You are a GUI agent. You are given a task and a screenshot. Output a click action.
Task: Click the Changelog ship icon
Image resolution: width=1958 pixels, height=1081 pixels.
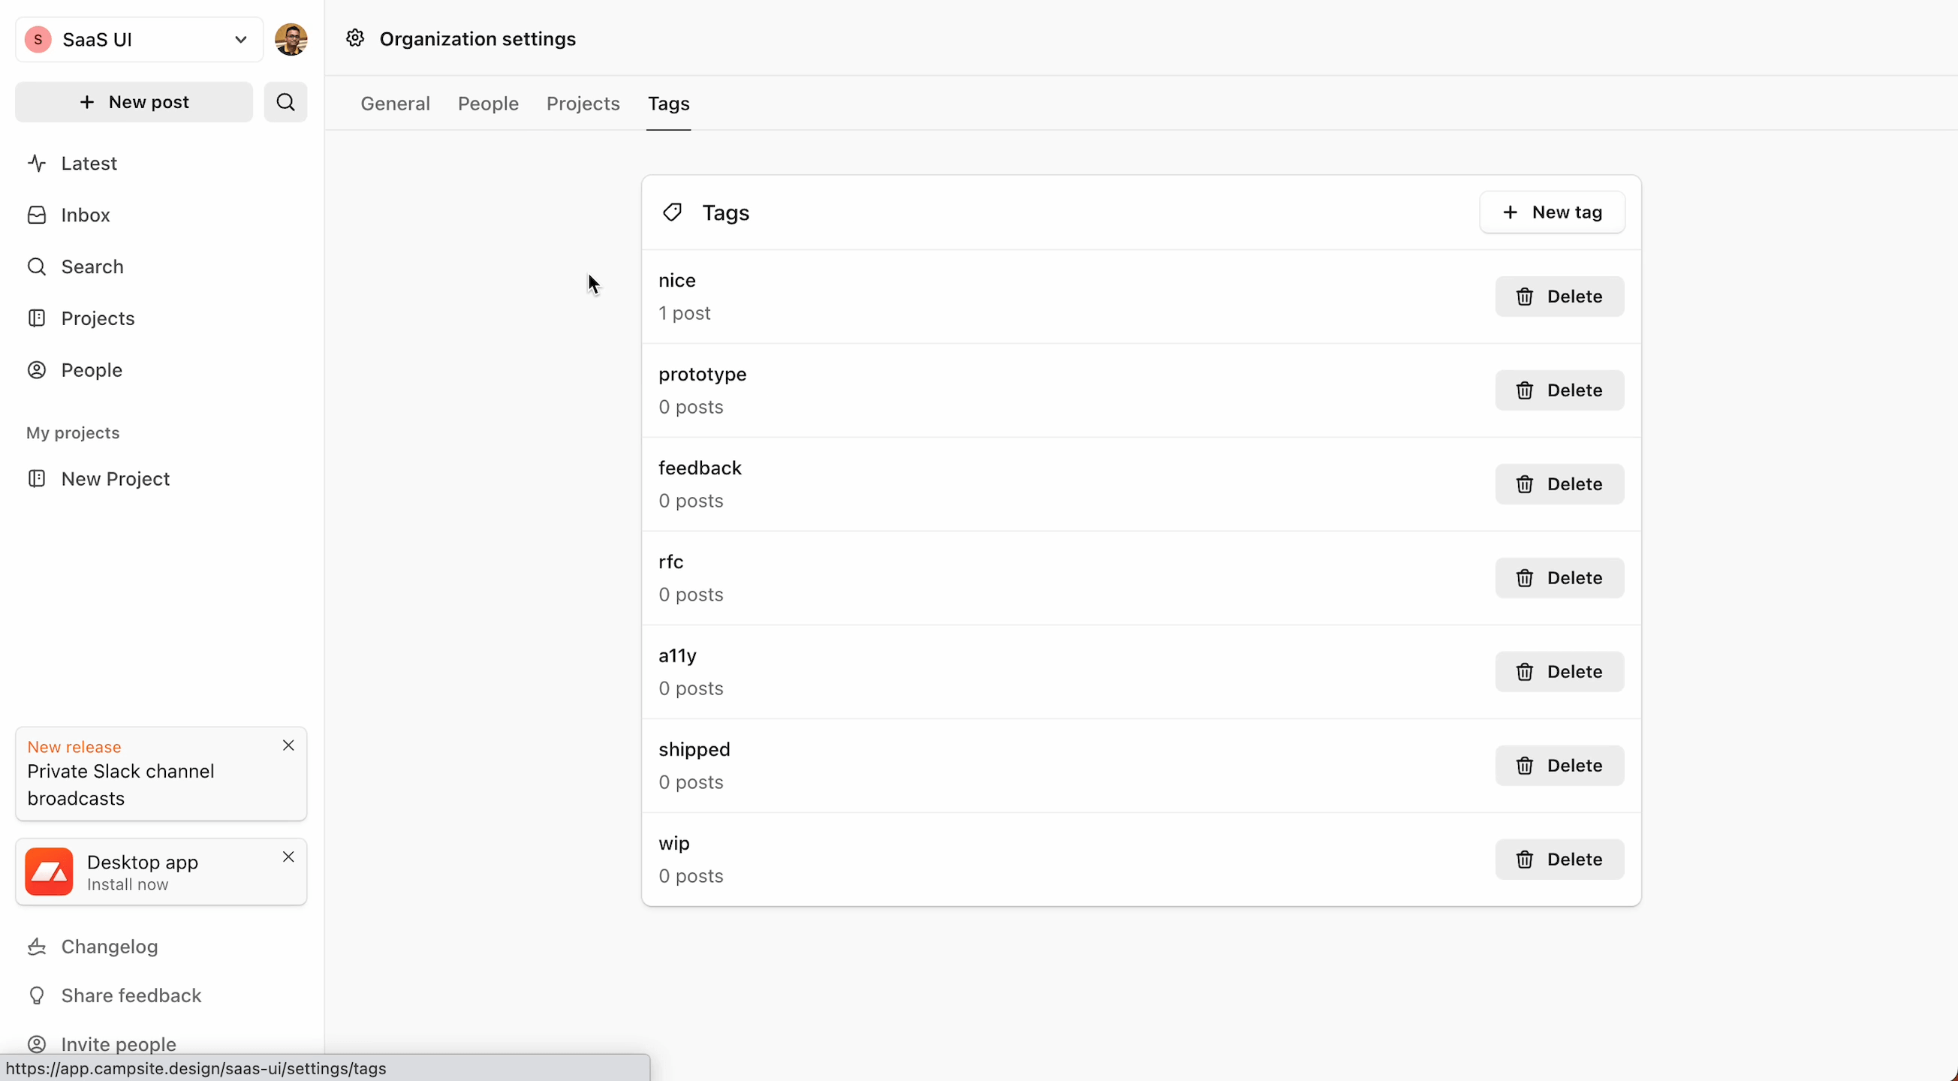pyautogui.click(x=37, y=947)
